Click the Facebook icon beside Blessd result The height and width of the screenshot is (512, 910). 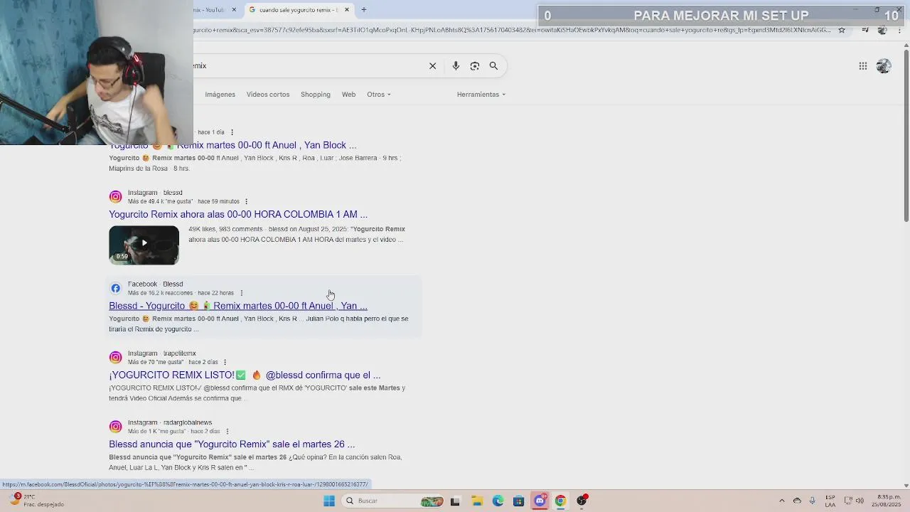pos(115,288)
